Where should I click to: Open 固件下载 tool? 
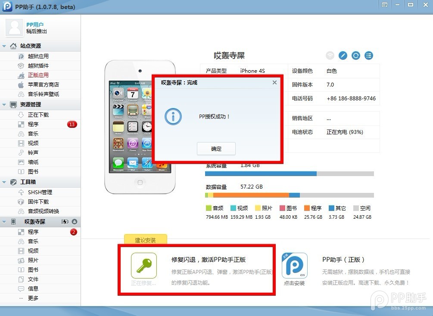pos(38,202)
